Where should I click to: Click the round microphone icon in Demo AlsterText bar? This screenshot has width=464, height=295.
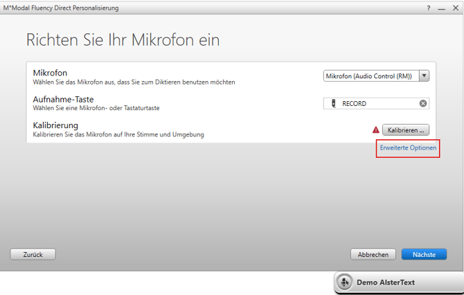pos(345,283)
